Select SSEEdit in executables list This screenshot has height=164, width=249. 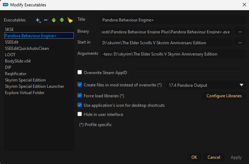(39, 42)
